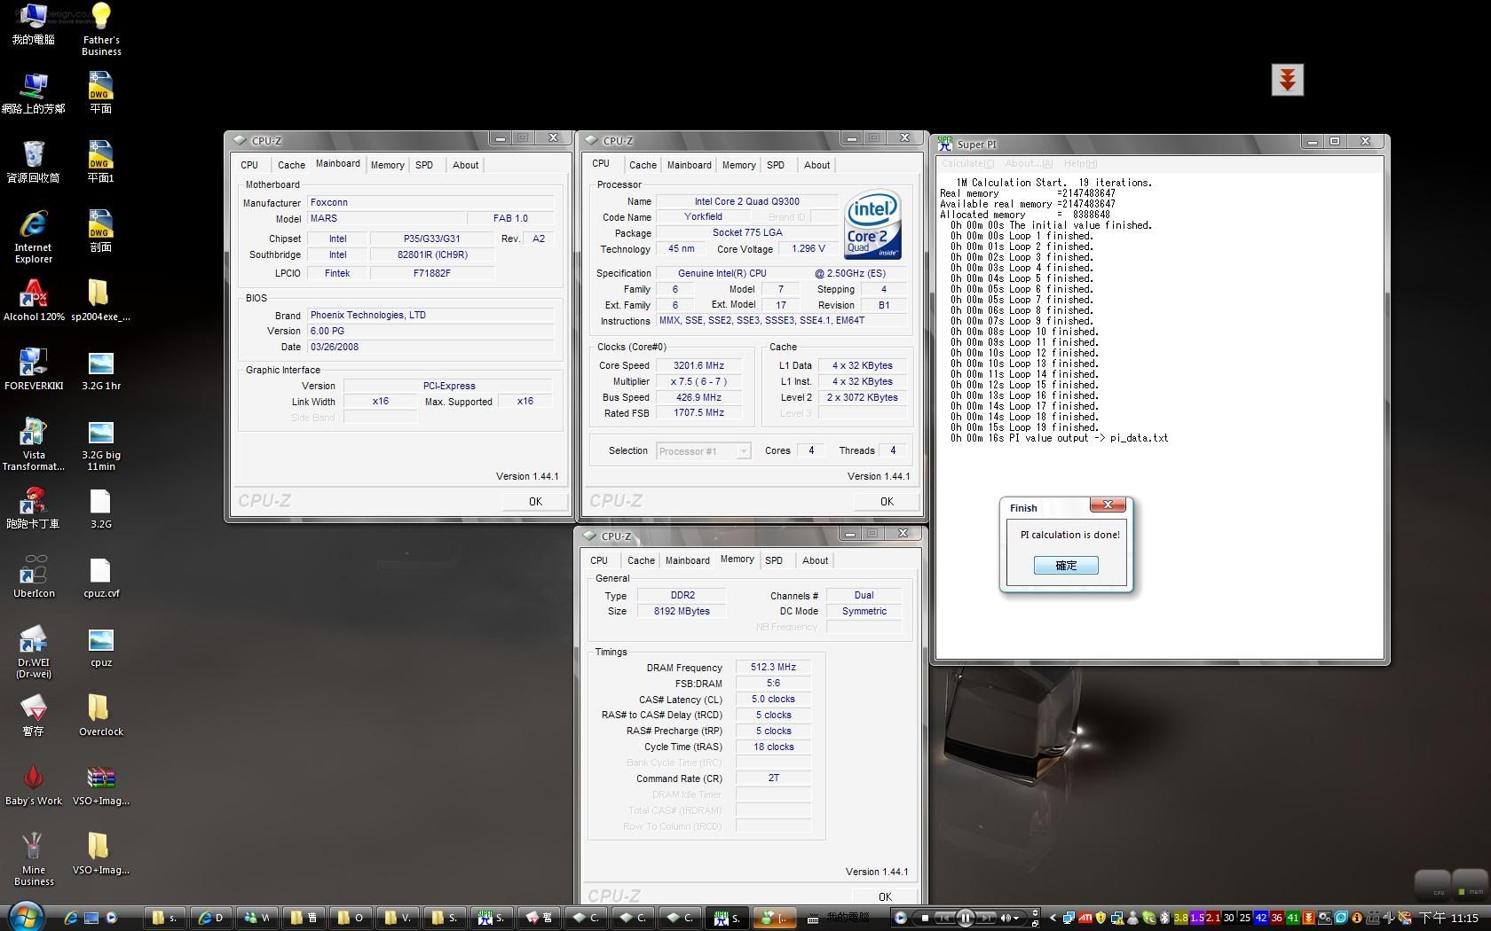1491x931 pixels.
Task: Click the Core Speed value 3201.6 MHz
Action: click(698, 365)
